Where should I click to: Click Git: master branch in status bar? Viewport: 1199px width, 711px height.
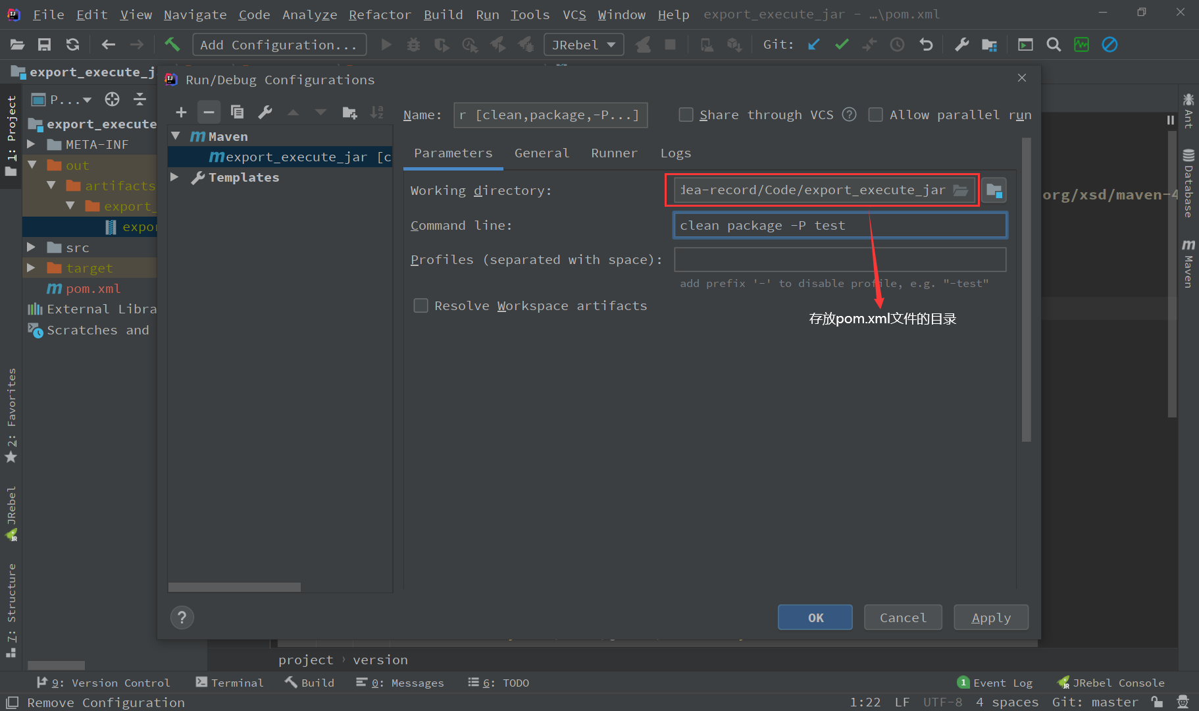[x=1095, y=702]
